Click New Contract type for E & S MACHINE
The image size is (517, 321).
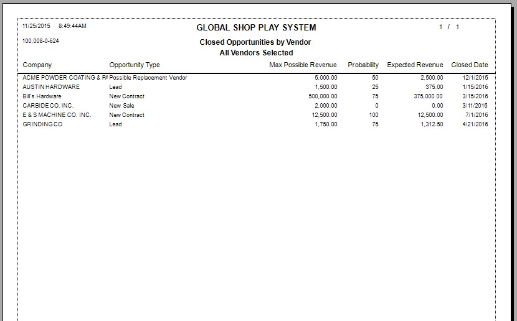point(126,115)
